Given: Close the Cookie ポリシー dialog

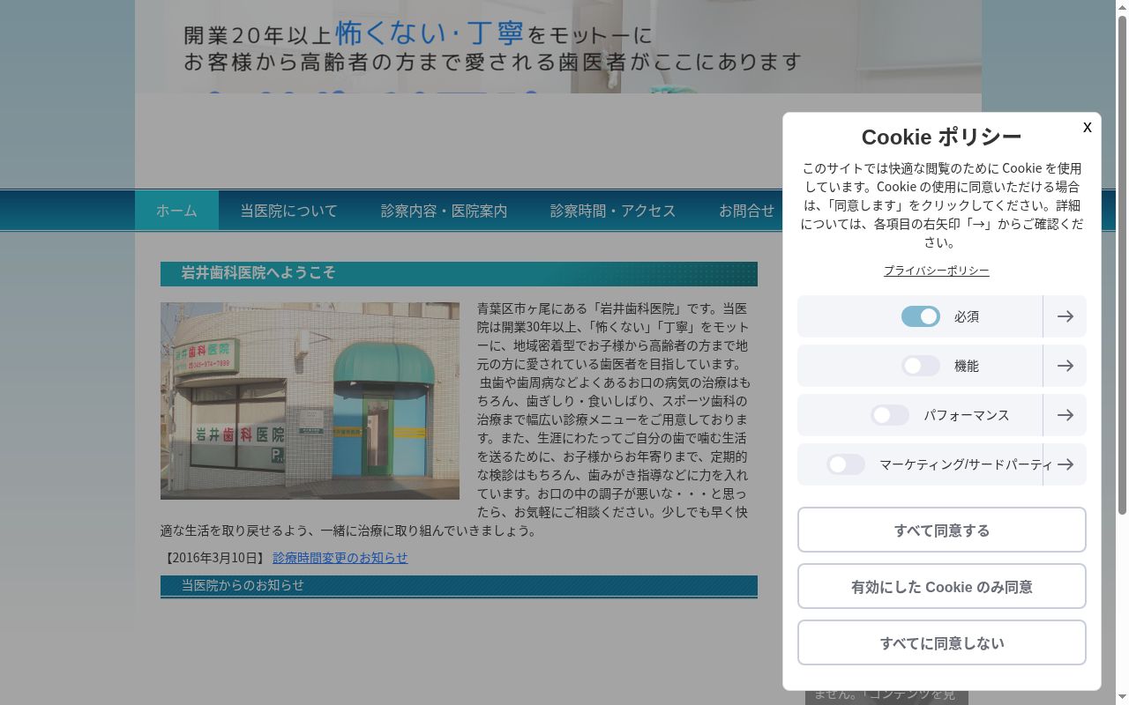Looking at the screenshot, I should (x=1087, y=127).
